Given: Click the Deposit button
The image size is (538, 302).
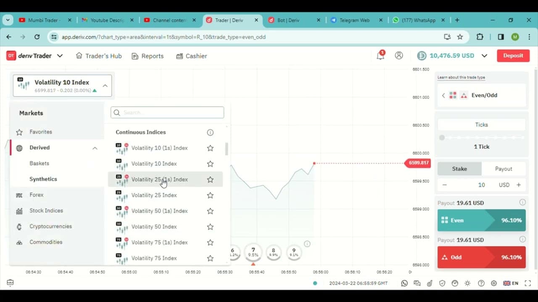Looking at the screenshot, I should pos(513,55).
